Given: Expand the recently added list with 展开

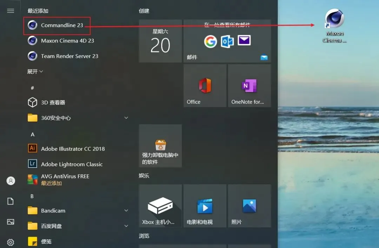Looking at the screenshot, I should [x=35, y=71].
